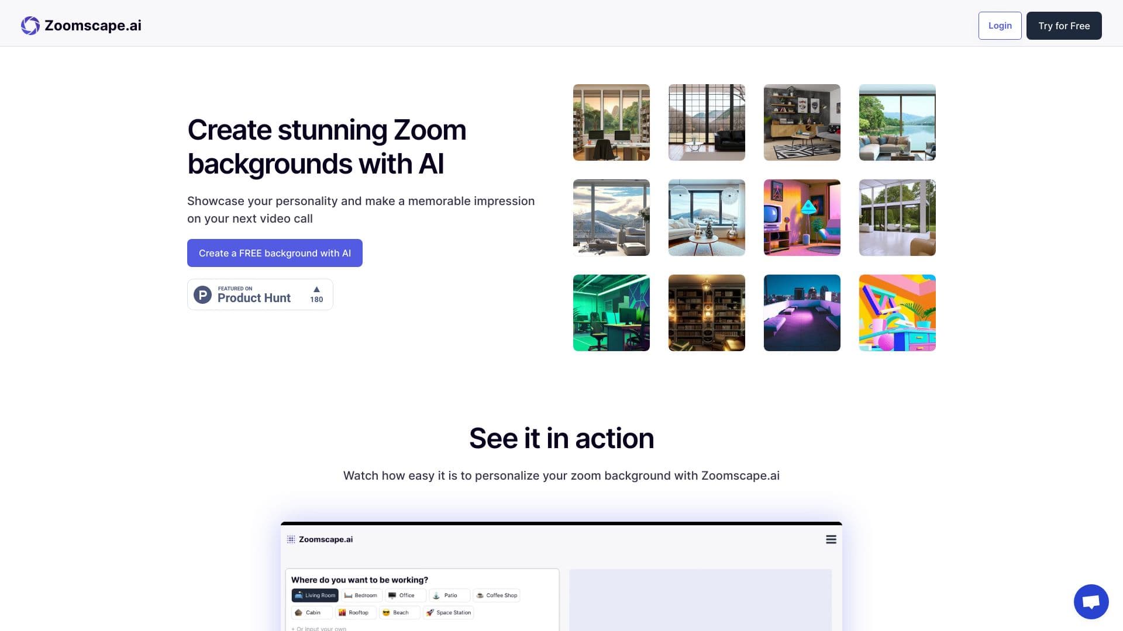Click the Zoomscape.ai swirl logo icon
The height and width of the screenshot is (631, 1123).
tap(30, 26)
